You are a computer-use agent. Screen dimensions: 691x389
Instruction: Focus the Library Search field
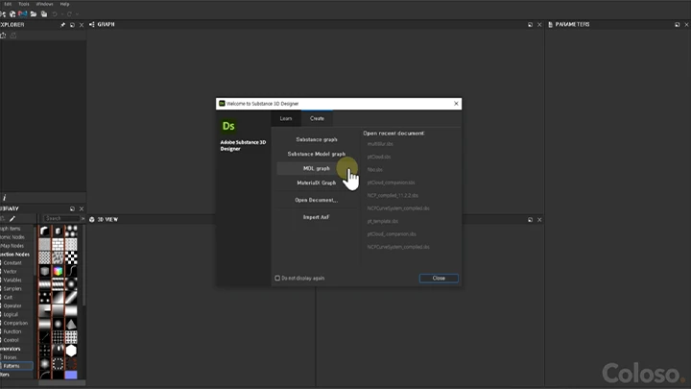click(61, 218)
